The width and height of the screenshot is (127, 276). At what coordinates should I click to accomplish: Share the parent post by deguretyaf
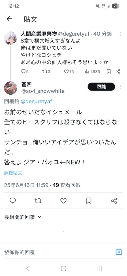(118, 71)
